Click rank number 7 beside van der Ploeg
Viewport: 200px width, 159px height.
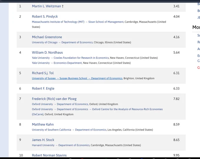(x=20, y=99)
